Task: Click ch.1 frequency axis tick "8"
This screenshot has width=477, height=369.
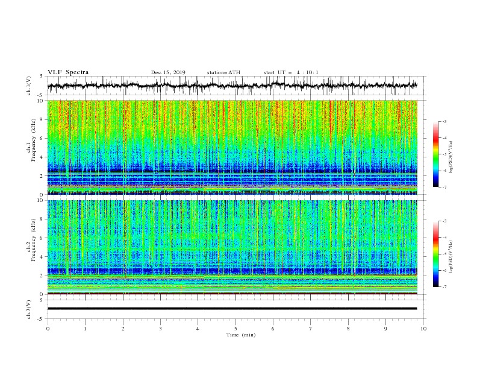Action: pyautogui.click(x=42, y=119)
